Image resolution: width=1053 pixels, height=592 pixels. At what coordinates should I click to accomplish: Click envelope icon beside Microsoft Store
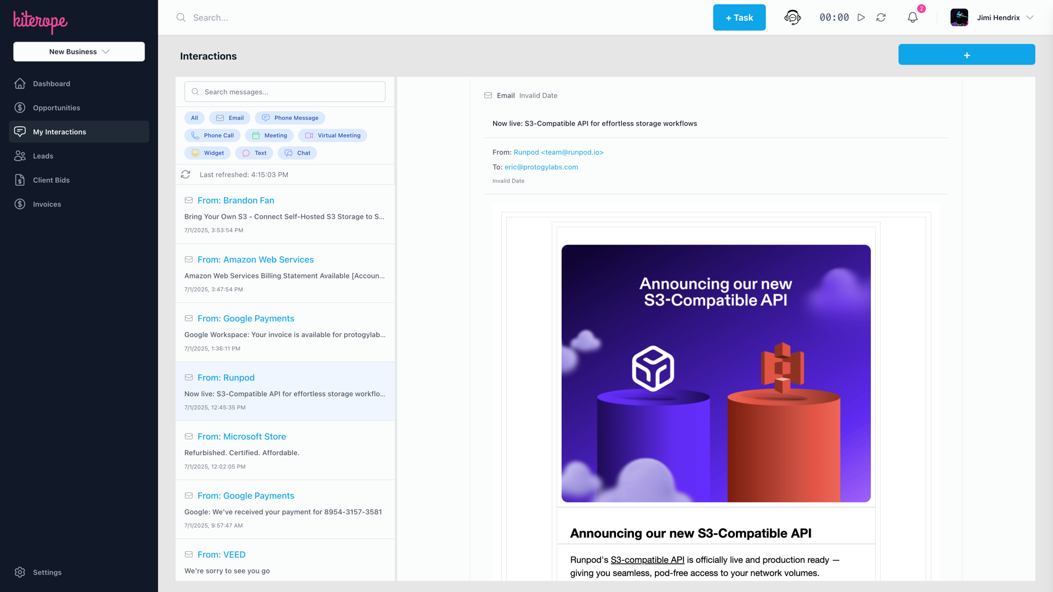pos(189,436)
